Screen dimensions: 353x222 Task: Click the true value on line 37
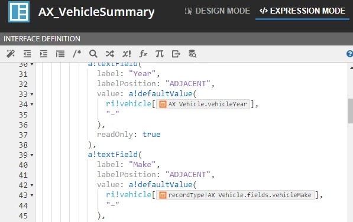click(x=151, y=135)
